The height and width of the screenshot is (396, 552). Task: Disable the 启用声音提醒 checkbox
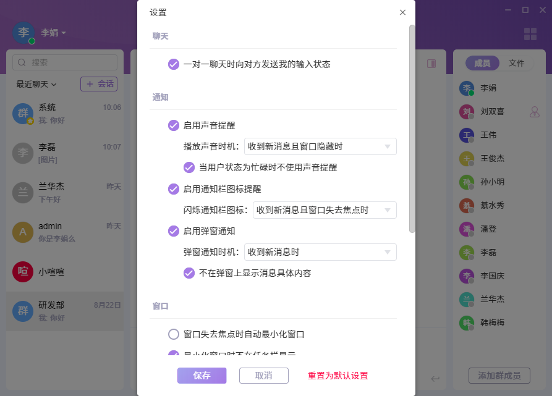click(173, 125)
